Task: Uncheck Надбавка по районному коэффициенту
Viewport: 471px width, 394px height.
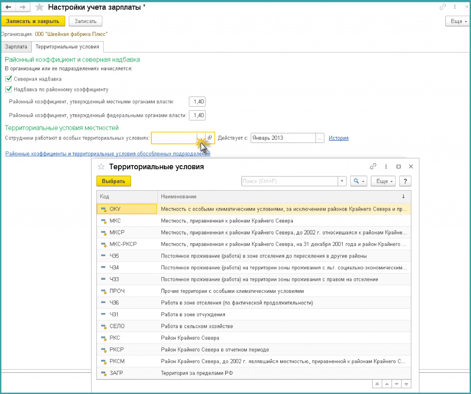Action: 8,89
